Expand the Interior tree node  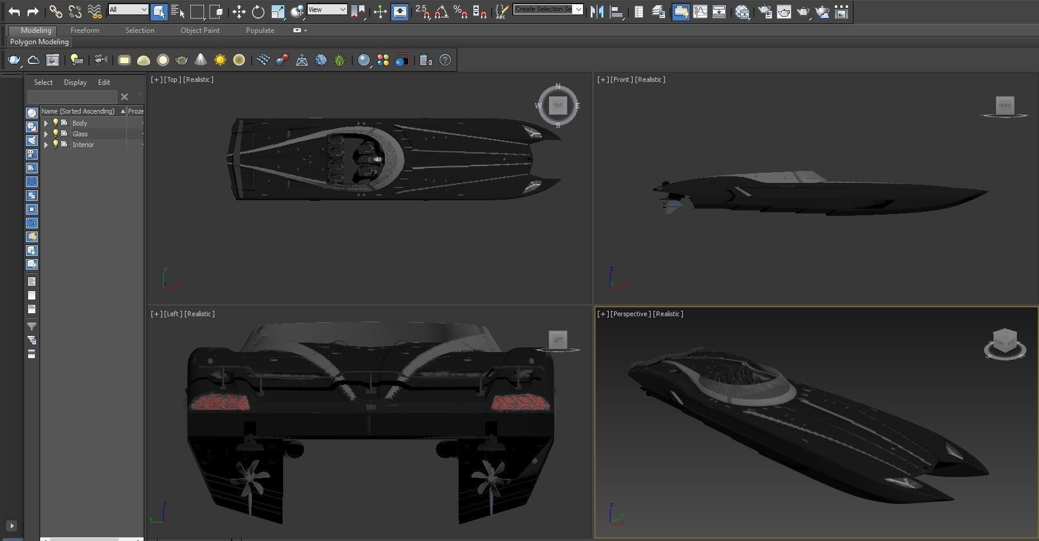46,145
